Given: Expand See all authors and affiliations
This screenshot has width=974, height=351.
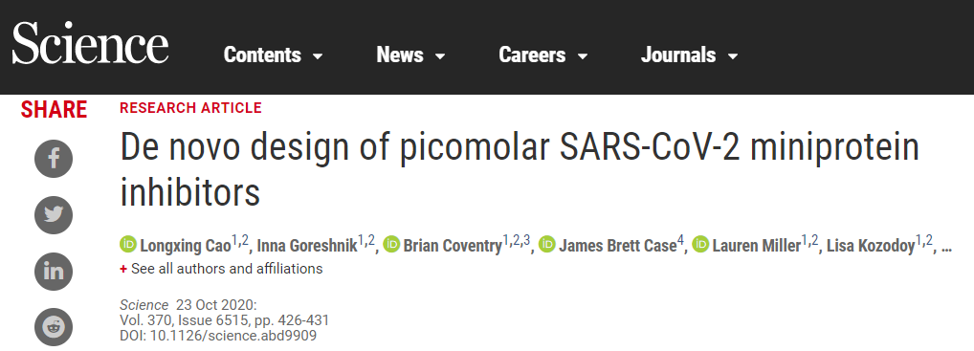Looking at the screenshot, I should click(x=221, y=269).
